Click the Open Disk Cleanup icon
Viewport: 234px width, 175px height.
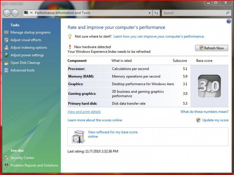pos(6,63)
